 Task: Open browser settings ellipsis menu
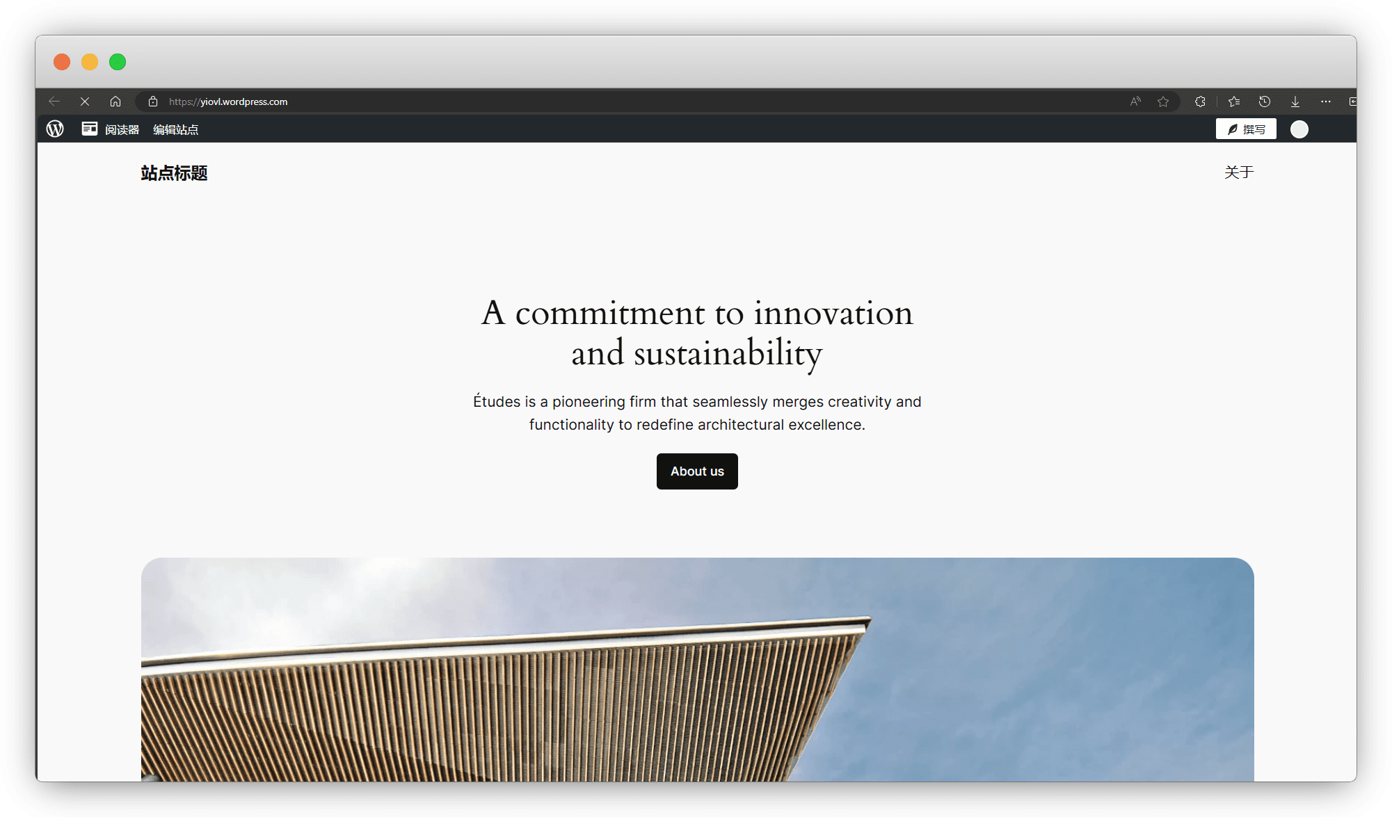pos(1326,102)
